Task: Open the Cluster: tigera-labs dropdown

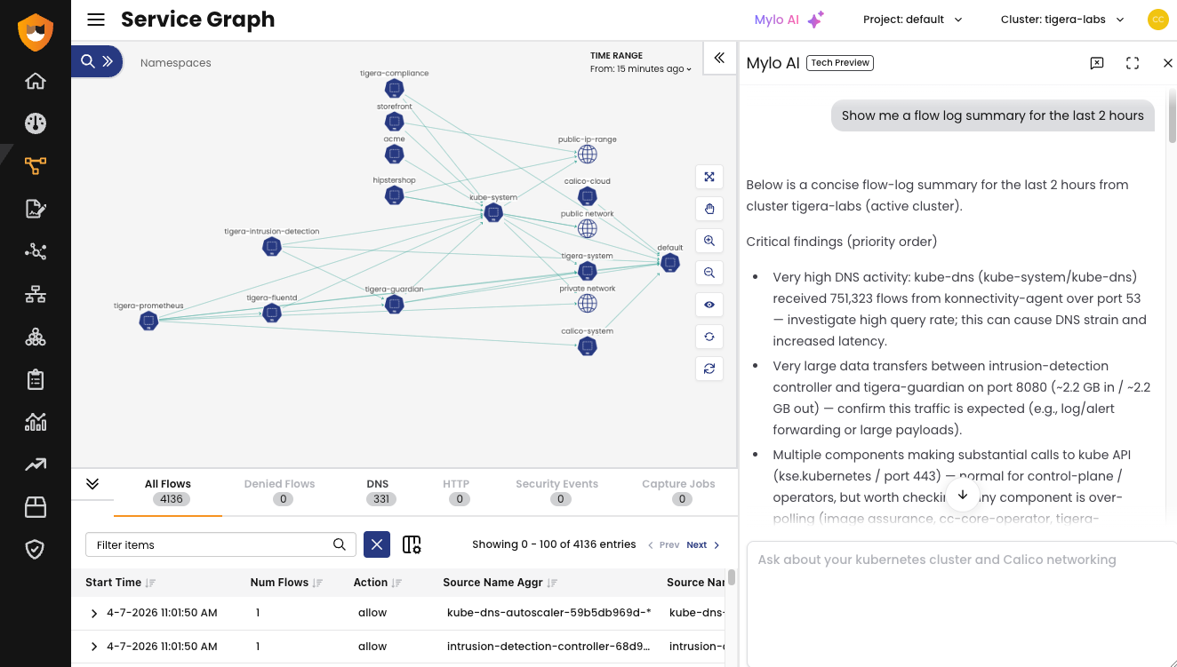Action: point(1062,20)
